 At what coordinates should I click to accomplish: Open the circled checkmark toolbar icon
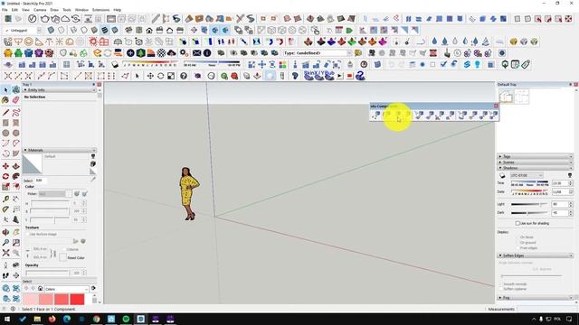tap(33, 18)
